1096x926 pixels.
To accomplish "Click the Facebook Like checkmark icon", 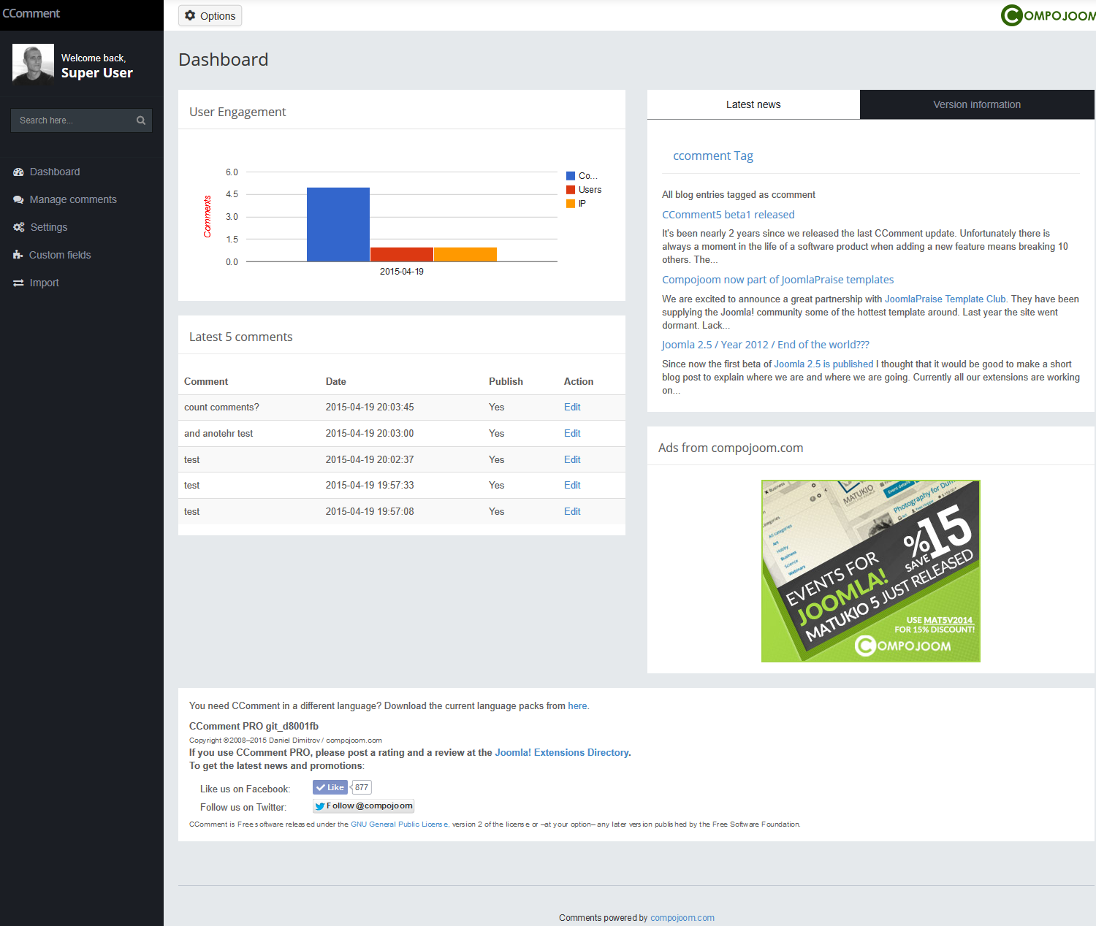I will (320, 787).
